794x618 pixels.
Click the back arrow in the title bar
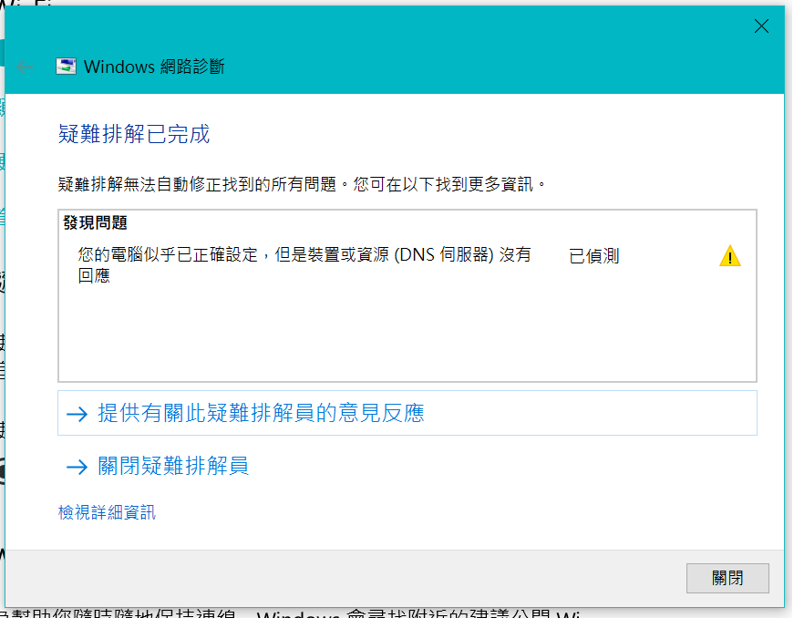click(x=25, y=67)
